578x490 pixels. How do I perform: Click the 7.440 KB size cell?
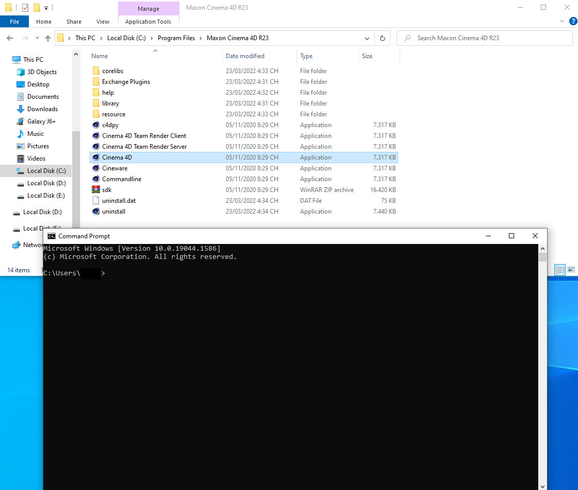point(385,212)
